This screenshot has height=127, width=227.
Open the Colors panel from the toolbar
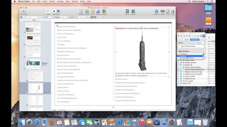coord(168,11)
